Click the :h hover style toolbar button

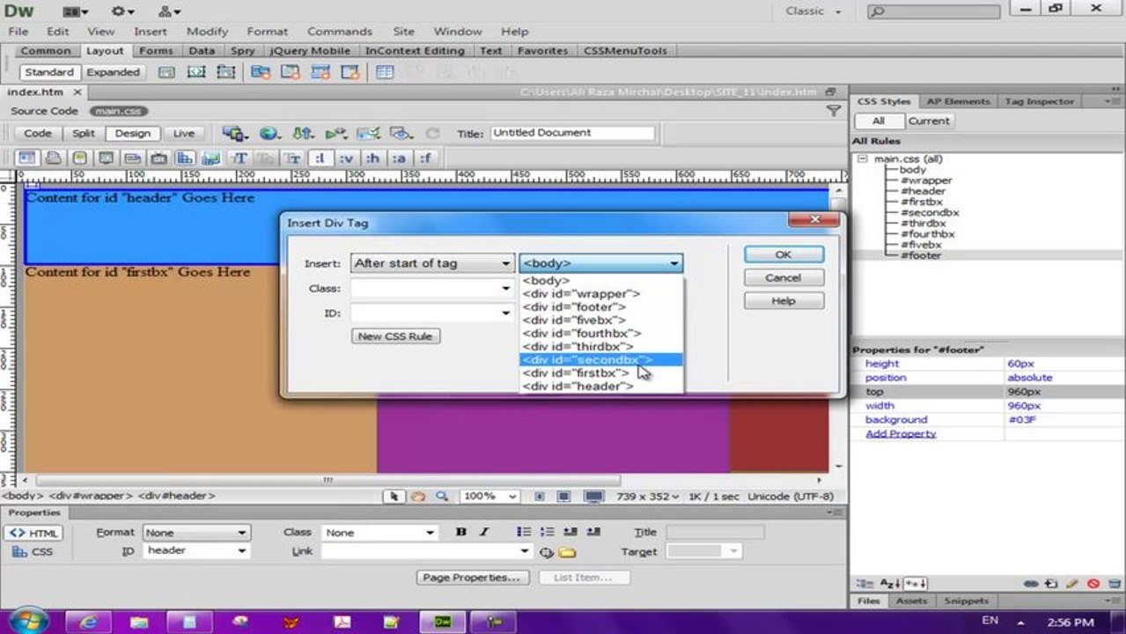[372, 158]
